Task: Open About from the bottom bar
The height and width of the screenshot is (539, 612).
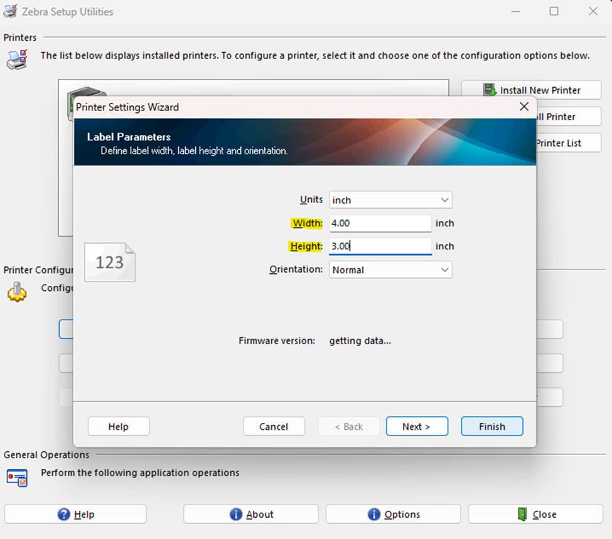Action: (250, 514)
